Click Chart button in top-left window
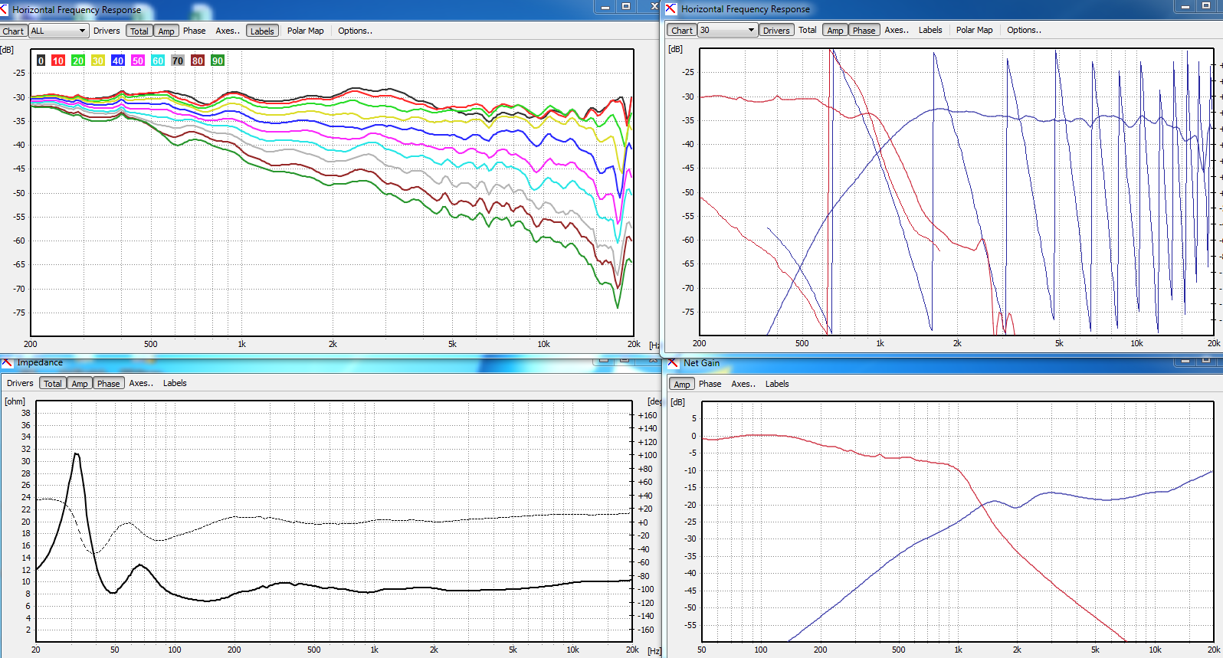Viewport: 1223px width, 658px height. (x=13, y=31)
